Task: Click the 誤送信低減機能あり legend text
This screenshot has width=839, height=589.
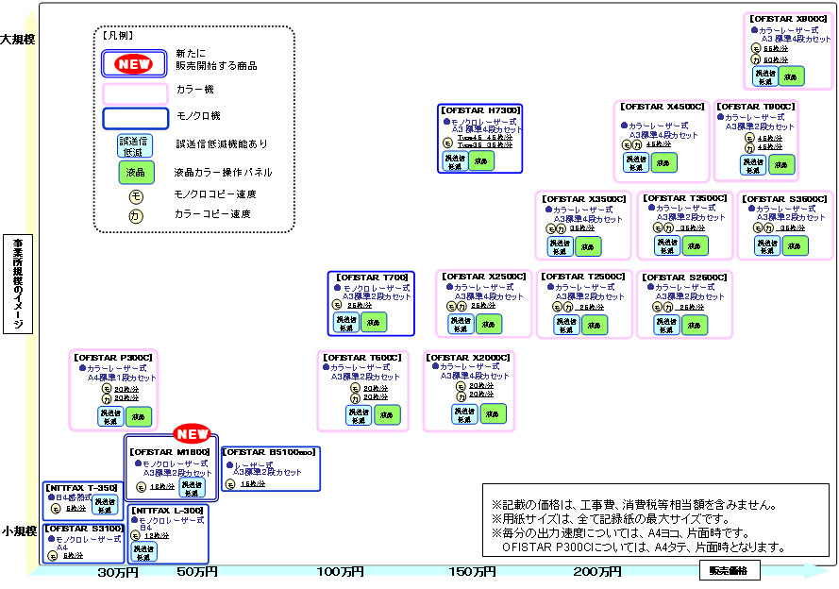Action: click(222, 143)
